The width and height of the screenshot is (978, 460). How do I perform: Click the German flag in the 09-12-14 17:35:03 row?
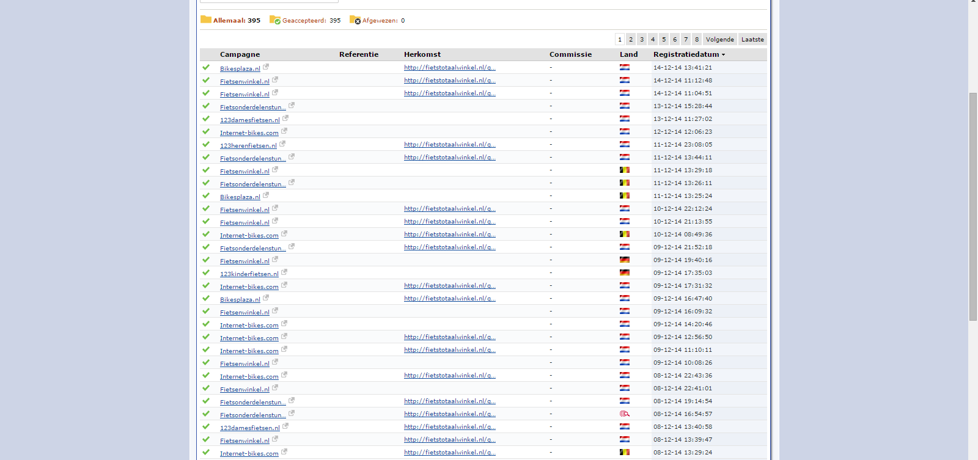[625, 273]
